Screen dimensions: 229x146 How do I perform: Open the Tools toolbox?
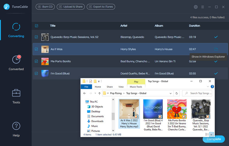click(16, 96)
